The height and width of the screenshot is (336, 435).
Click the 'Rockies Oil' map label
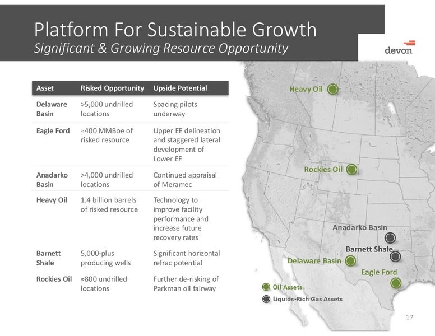pyautogui.click(x=323, y=169)
